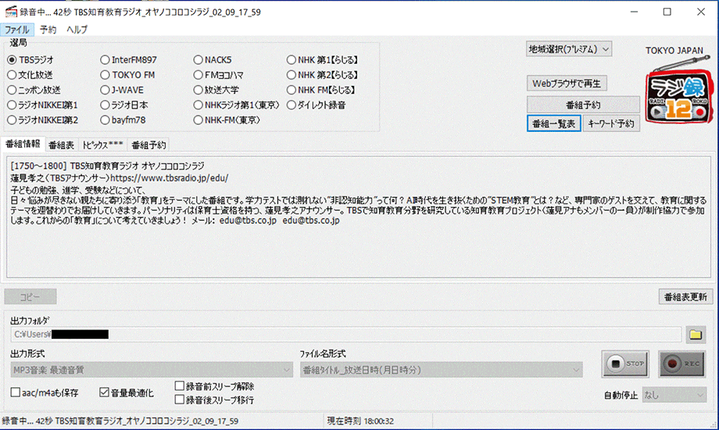This screenshot has width=719, height=430.
Task: Select NHK FM【らじる】 station
Action: [321, 90]
